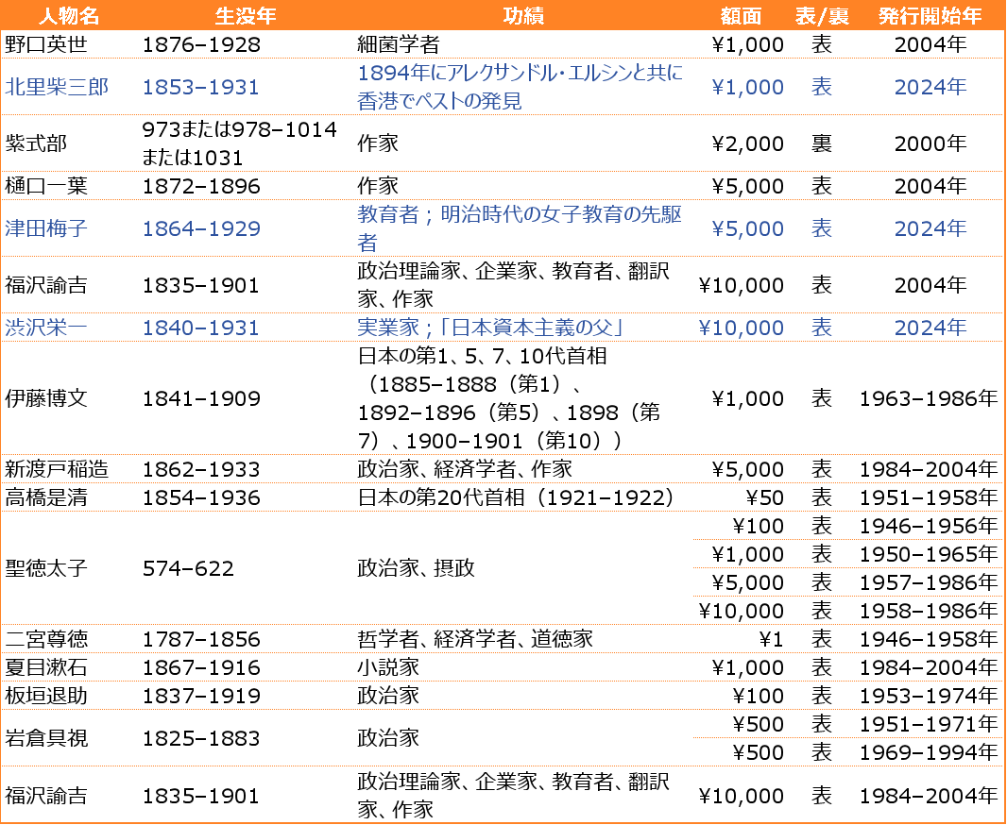
Task: Click the achievement 政治家、摂政
Action: click(x=416, y=567)
